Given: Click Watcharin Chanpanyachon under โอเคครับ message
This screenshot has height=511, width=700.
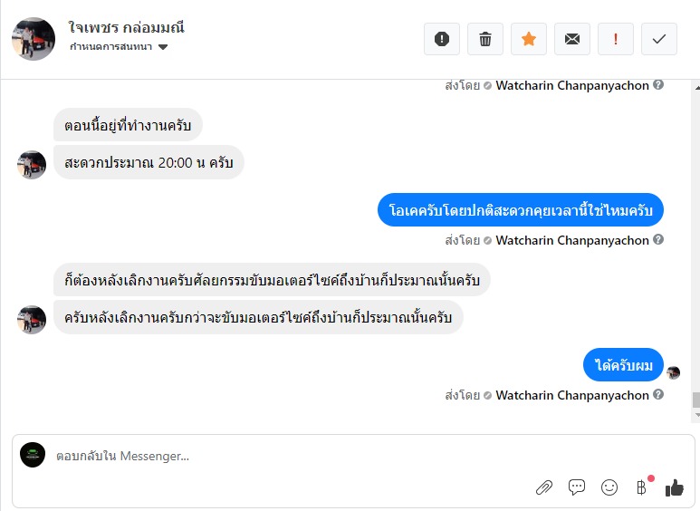Looking at the screenshot, I should (x=572, y=240).
